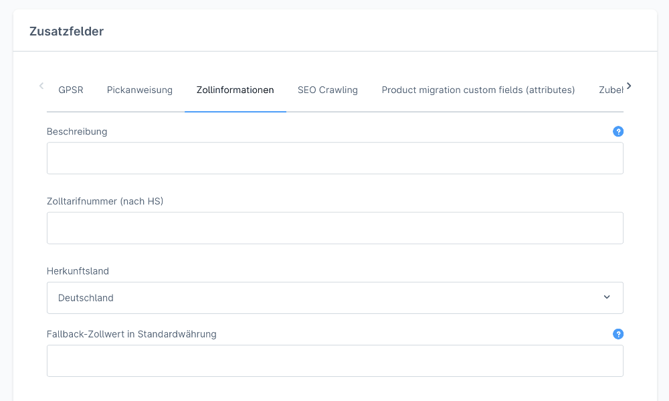Focus the Fallback-Zollwert input field

coord(334,361)
